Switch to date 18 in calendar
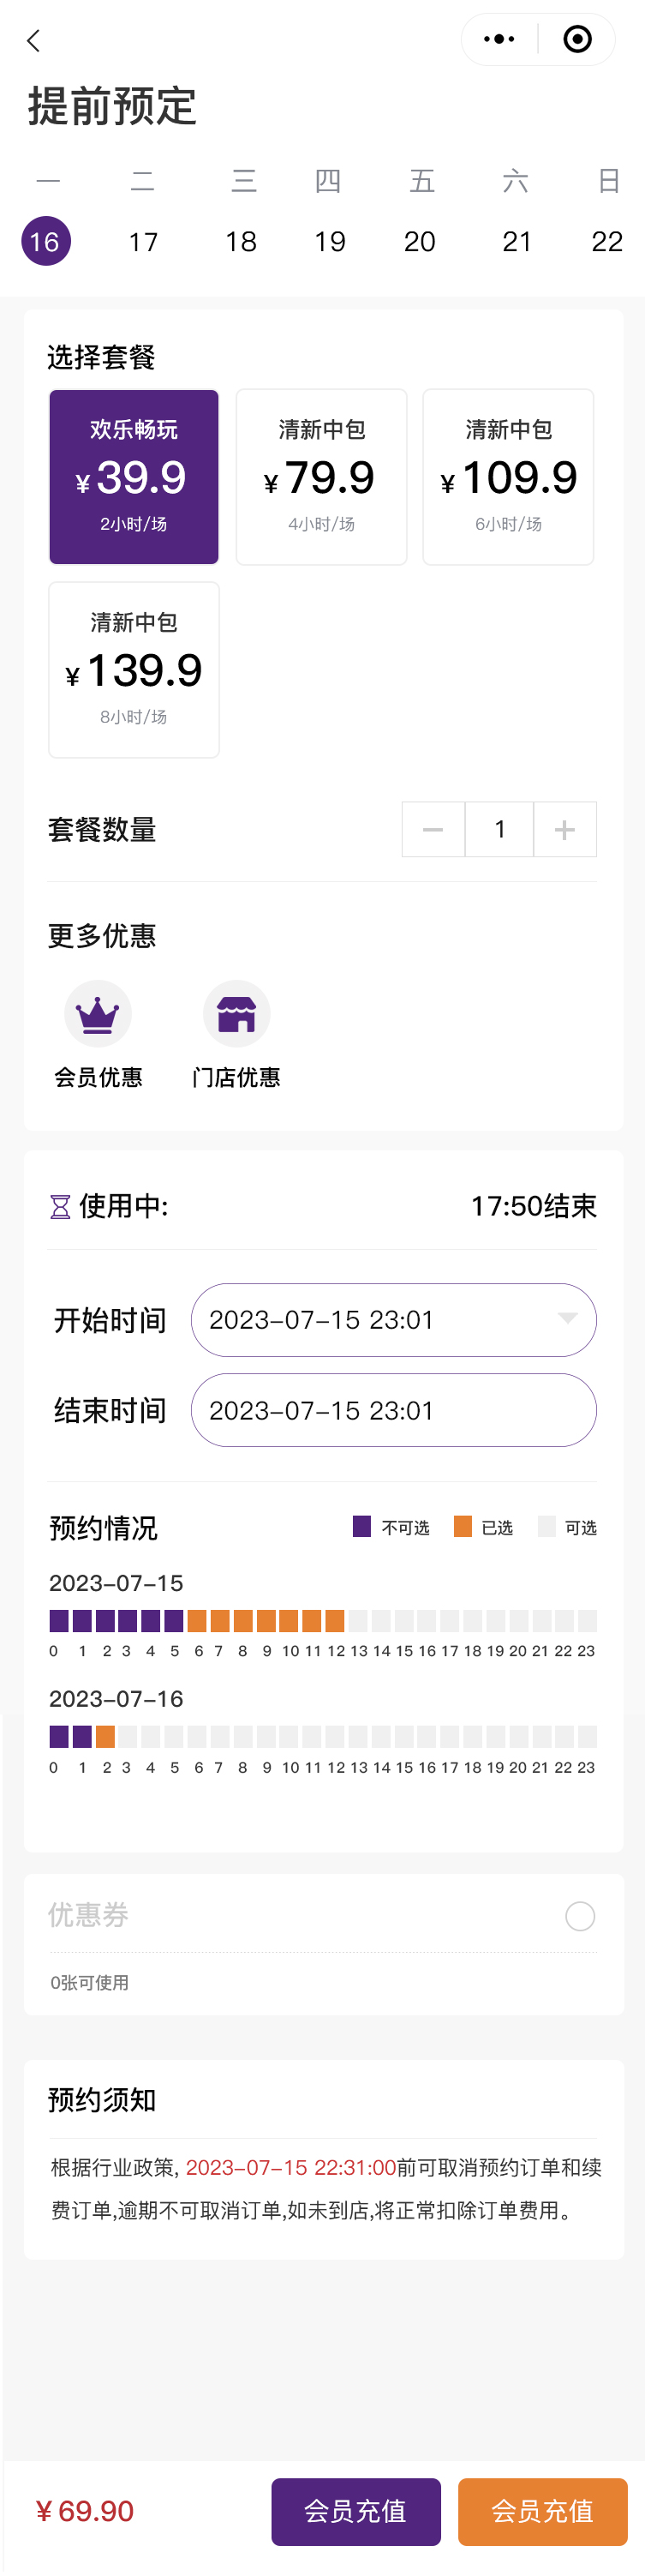 [241, 242]
